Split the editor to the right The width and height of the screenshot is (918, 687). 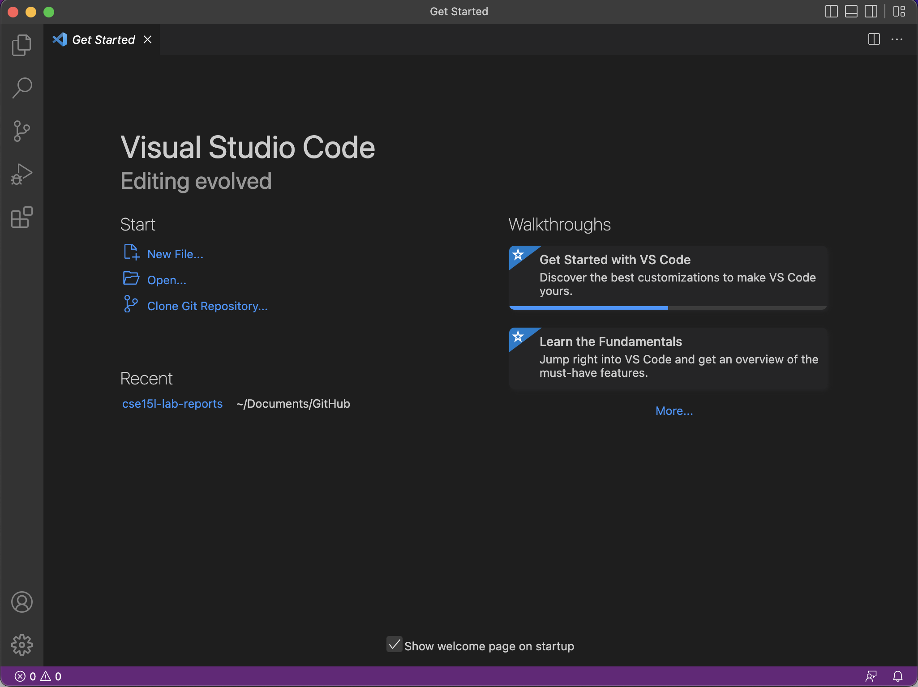[874, 39]
